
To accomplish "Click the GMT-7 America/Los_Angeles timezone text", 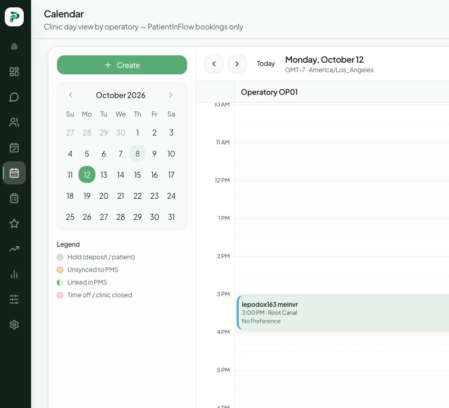I will coord(329,70).
